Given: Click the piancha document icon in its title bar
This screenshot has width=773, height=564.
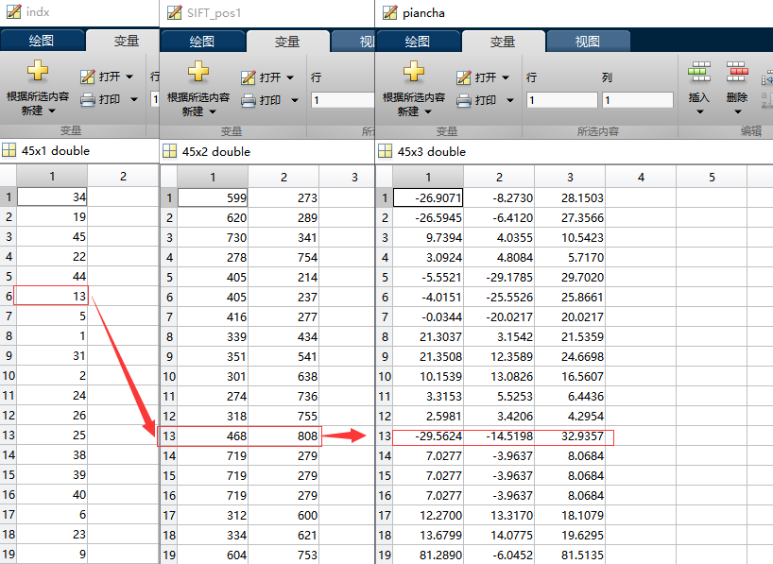Looking at the screenshot, I should tap(388, 12).
